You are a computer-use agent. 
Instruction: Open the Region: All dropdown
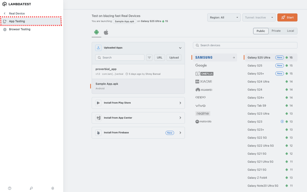(x=224, y=17)
